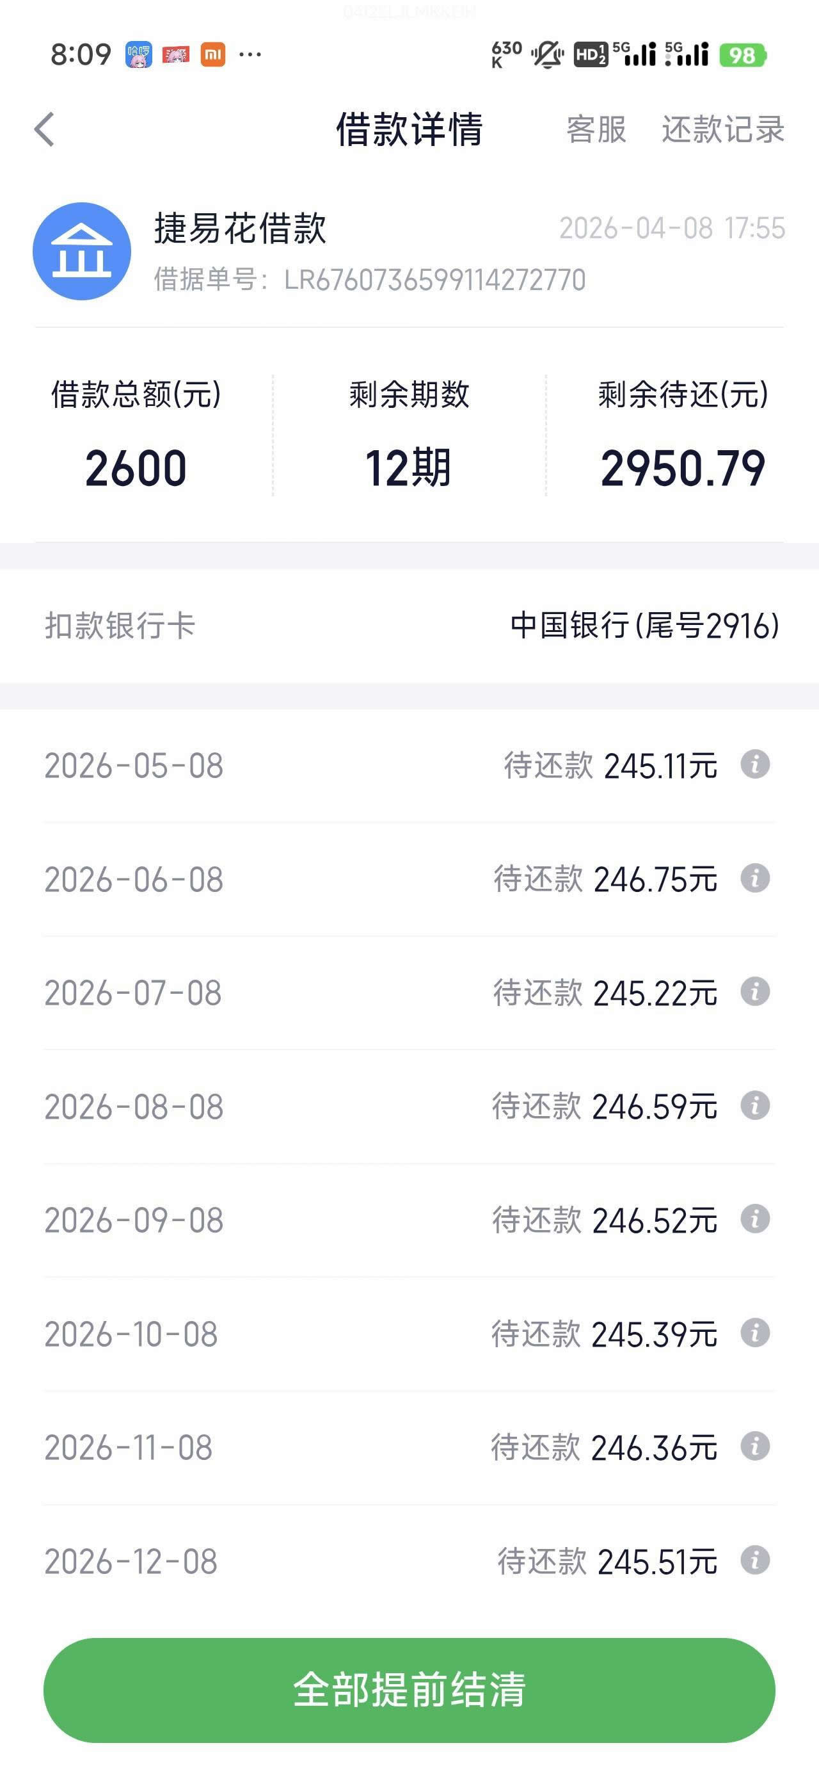Open 客服 customer service

click(596, 129)
